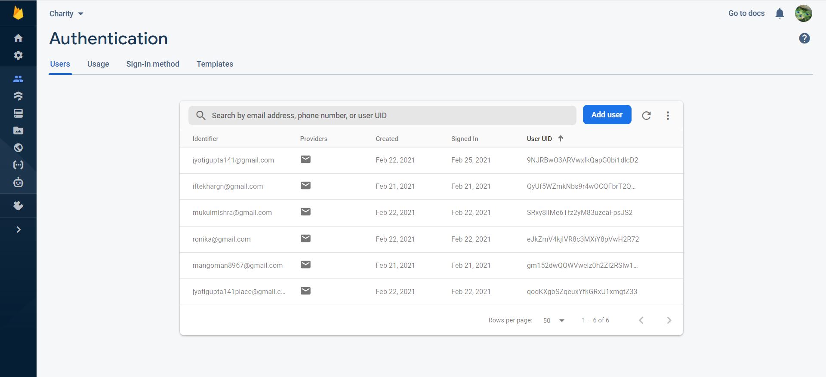Sort by the Signed In column
This screenshot has height=377, width=826.
465,139
